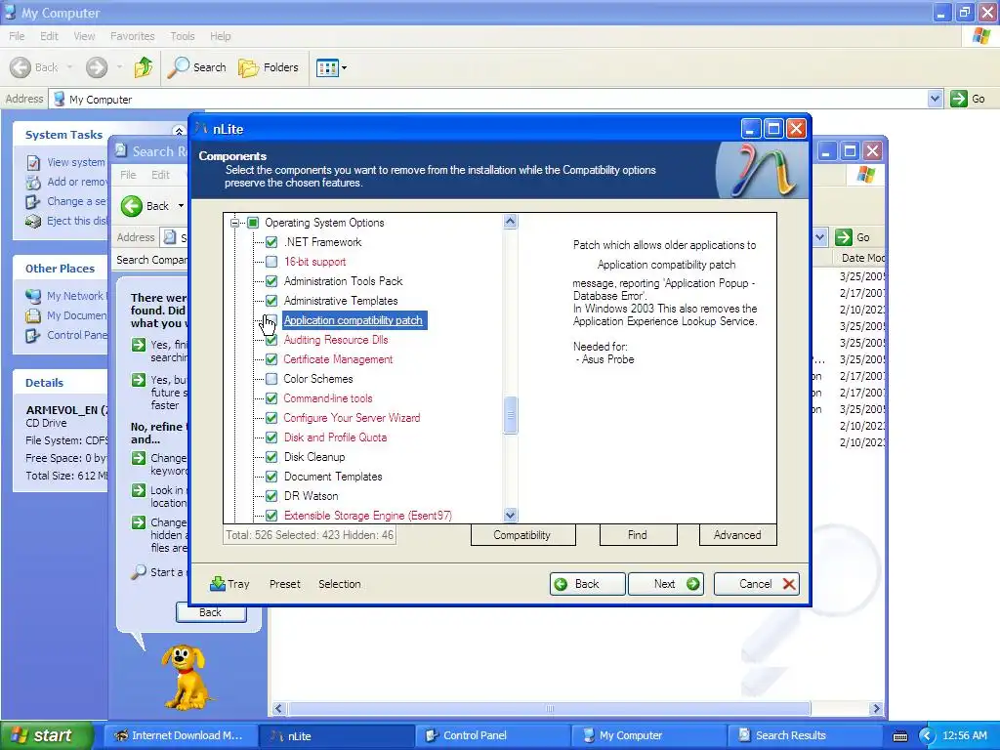Screen dimensions: 1000x750
Task: Cancel the nLite wizard
Action: pyautogui.click(x=757, y=584)
